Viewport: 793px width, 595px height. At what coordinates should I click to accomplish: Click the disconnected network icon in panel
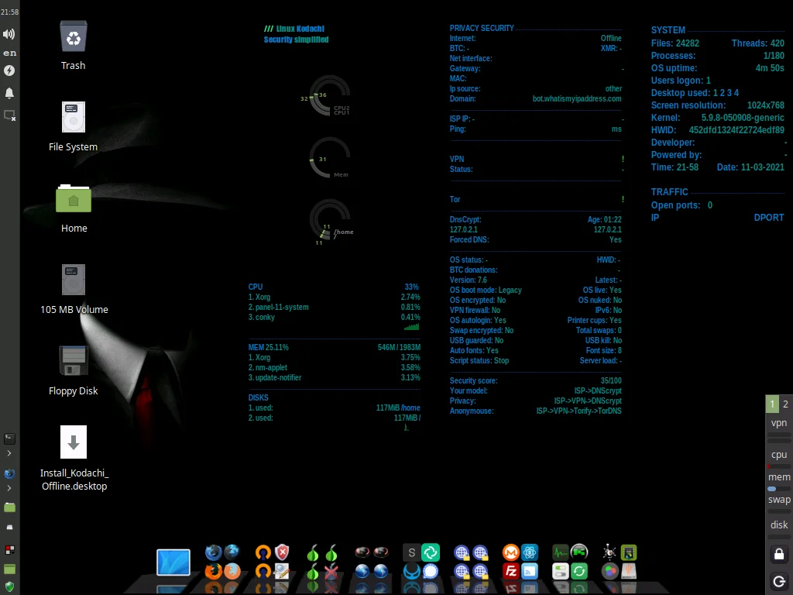click(x=9, y=115)
